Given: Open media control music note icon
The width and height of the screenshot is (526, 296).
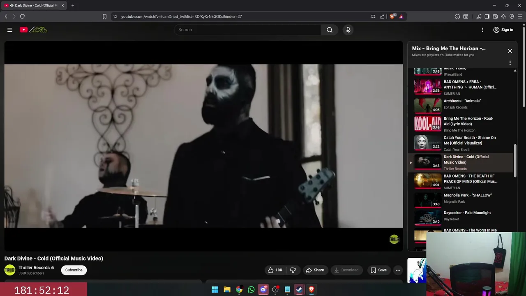Looking at the screenshot, I should 479,16.
